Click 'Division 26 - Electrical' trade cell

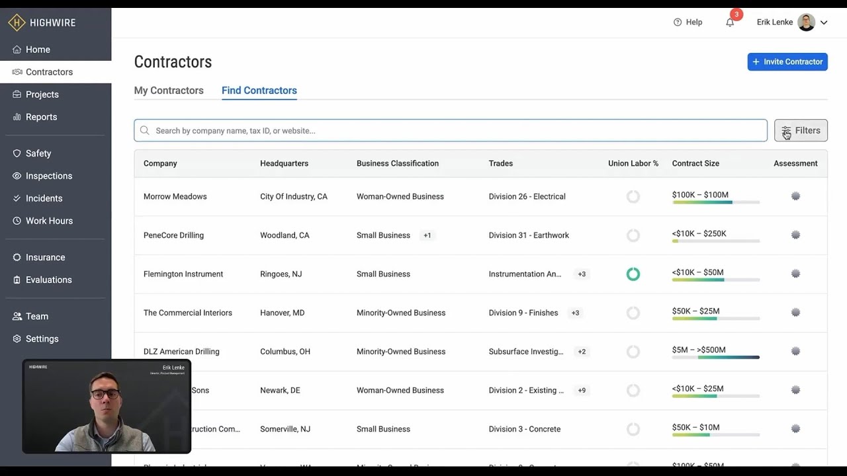point(527,196)
